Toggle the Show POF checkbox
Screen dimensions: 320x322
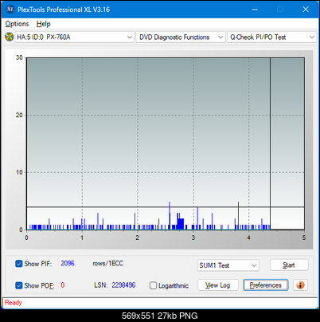(x=19, y=285)
